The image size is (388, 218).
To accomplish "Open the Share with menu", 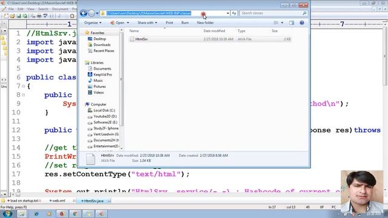I will click(x=147, y=23).
